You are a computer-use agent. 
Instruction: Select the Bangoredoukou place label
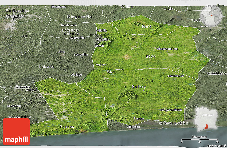(x=171, y=110)
